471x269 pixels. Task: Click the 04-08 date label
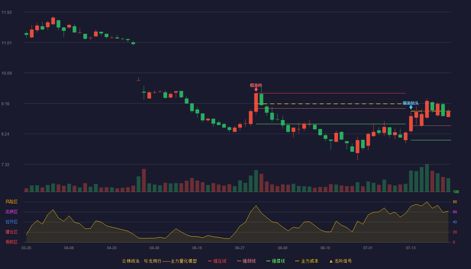coord(69,248)
